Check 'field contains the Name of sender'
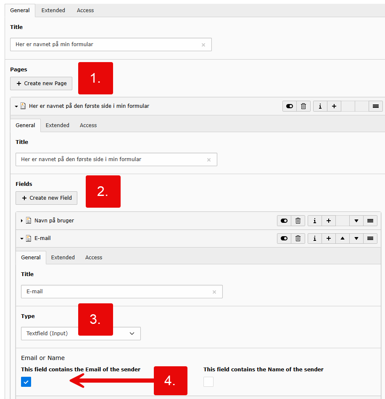This screenshot has width=385, height=399. pyautogui.click(x=208, y=382)
